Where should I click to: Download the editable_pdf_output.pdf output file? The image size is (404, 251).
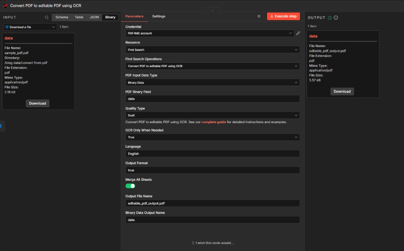(x=342, y=92)
